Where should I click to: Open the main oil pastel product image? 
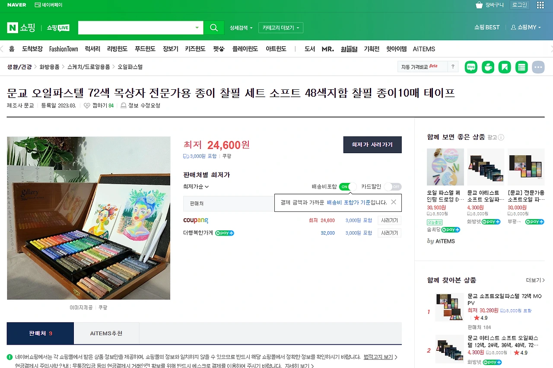click(89, 218)
